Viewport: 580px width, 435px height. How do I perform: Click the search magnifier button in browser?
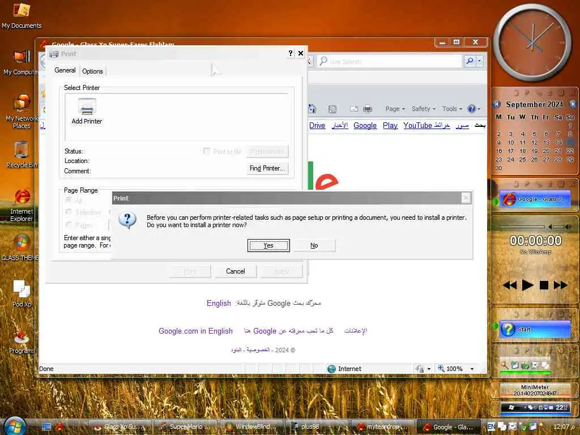tap(470, 61)
